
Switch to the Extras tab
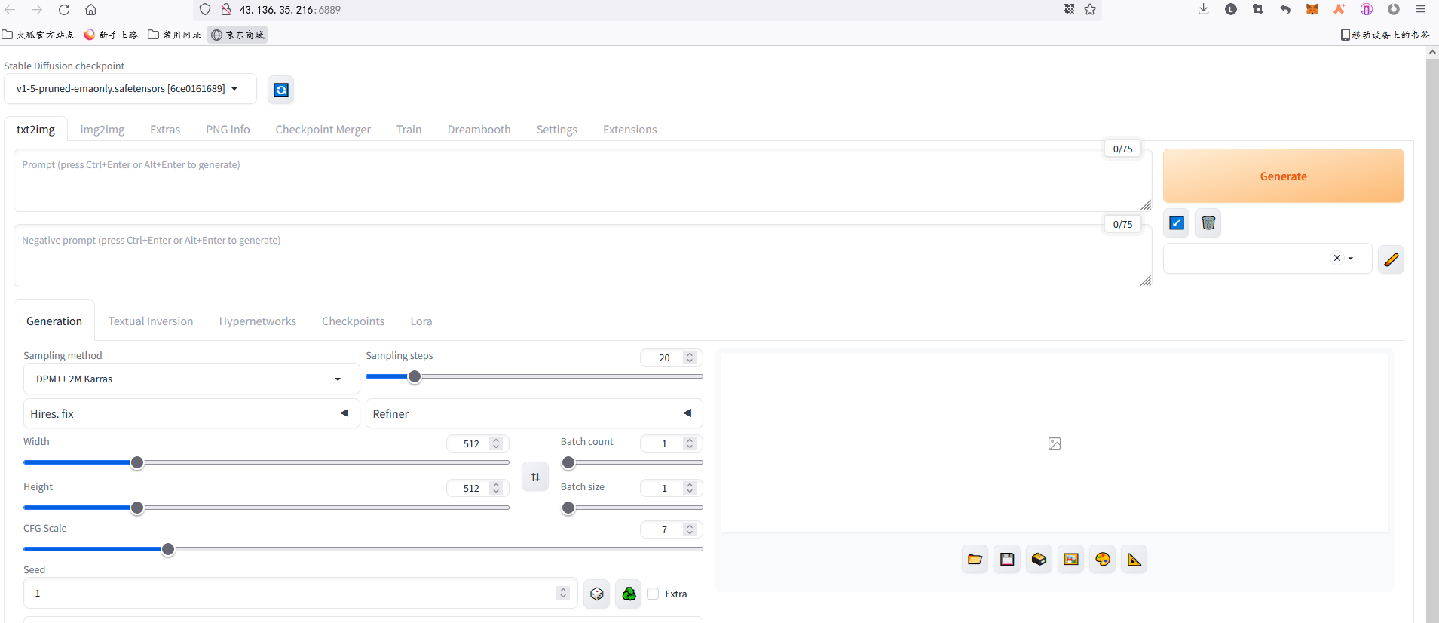pos(165,130)
